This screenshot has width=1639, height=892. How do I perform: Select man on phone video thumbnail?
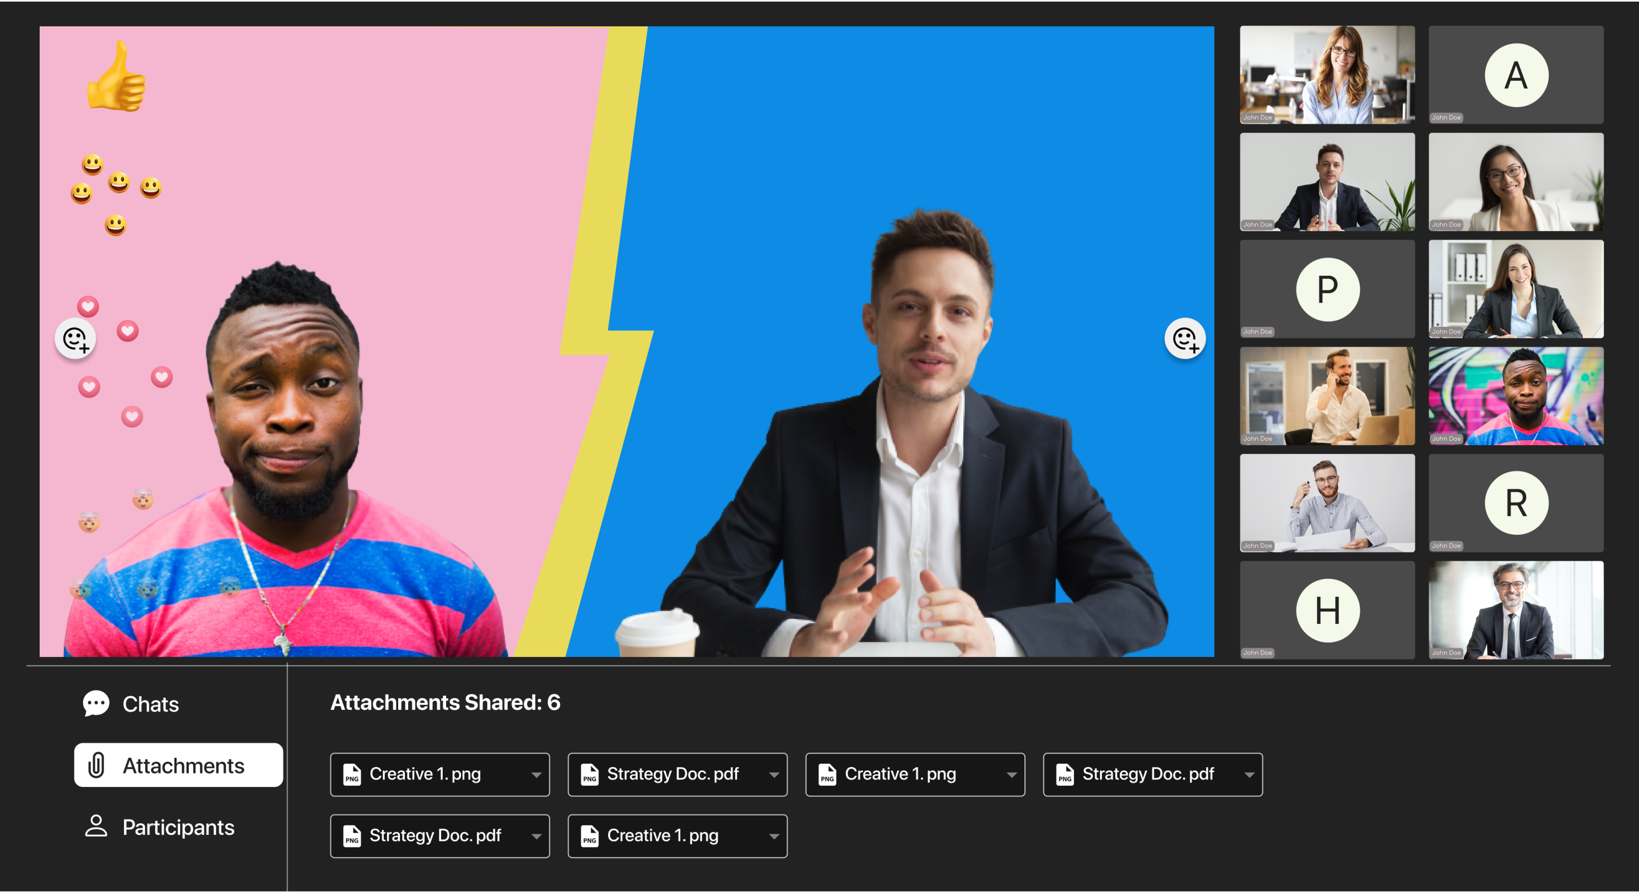[x=1327, y=396]
